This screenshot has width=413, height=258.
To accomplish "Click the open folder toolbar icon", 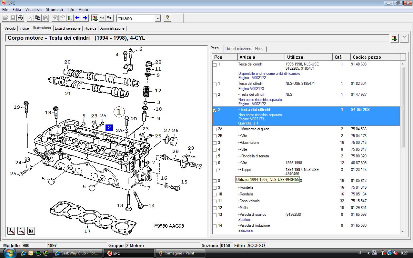I will (5, 18).
